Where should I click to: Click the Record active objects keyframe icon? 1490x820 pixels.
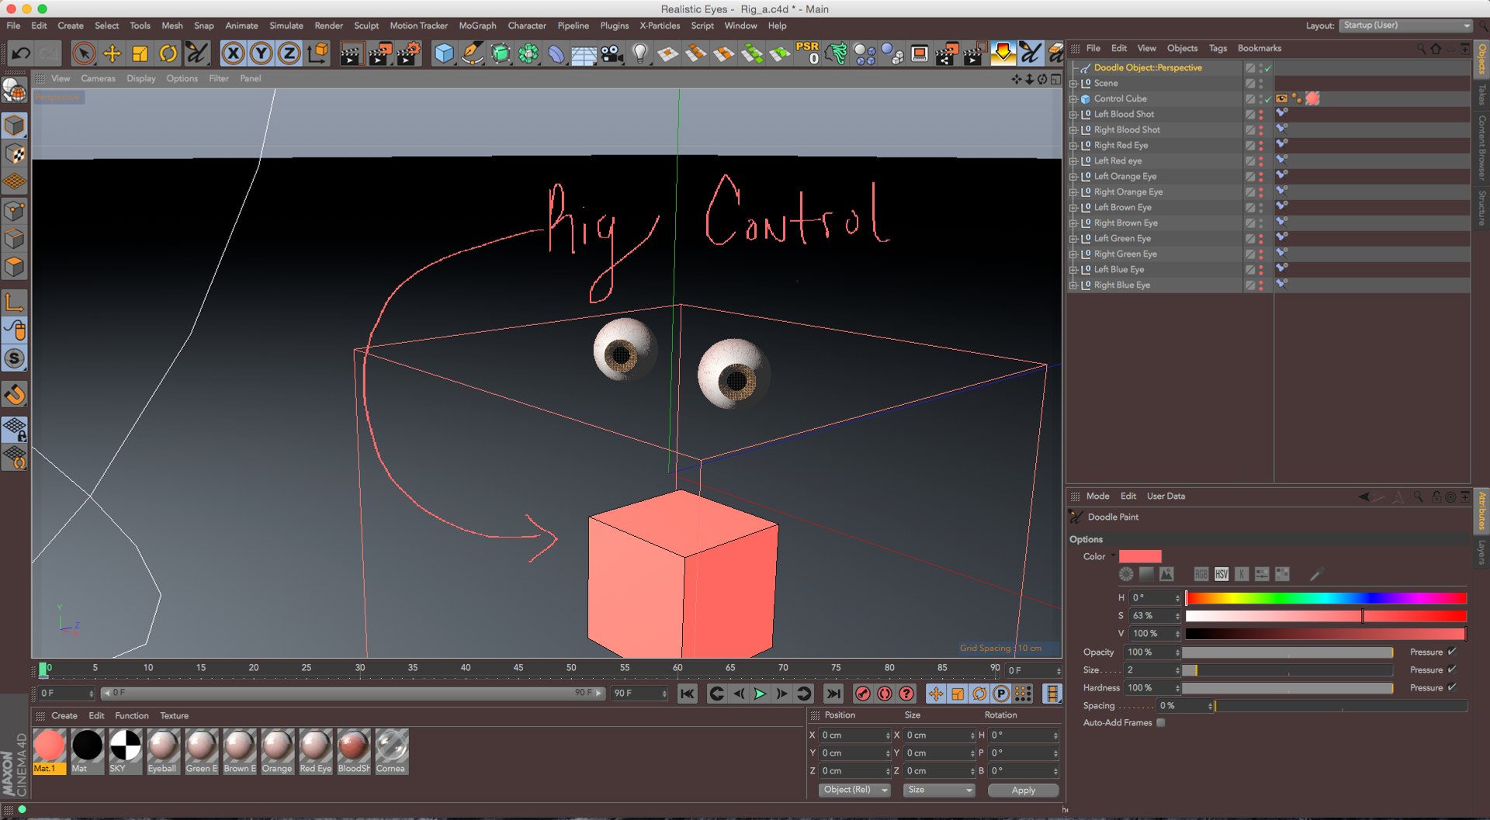point(862,694)
